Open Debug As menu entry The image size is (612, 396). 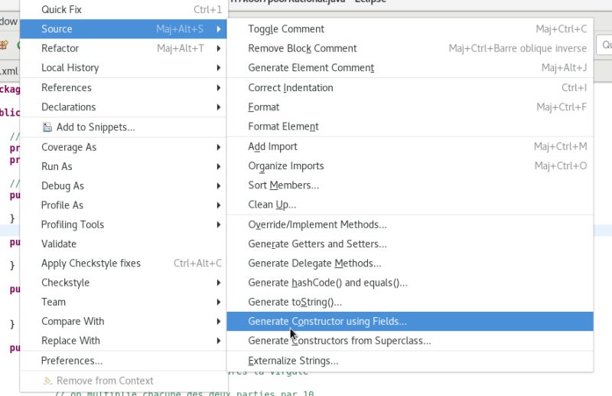pyautogui.click(x=123, y=186)
